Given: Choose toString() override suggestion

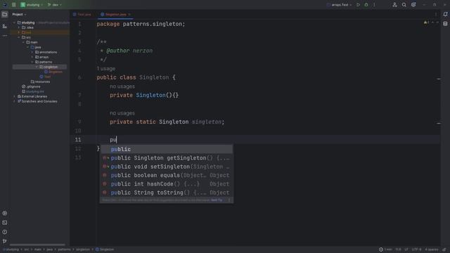Looking at the screenshot, I should tap(167, 193).
